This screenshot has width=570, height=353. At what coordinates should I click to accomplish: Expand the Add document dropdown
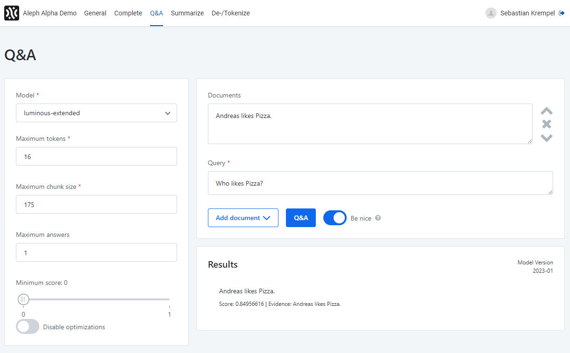coord(243,218)
